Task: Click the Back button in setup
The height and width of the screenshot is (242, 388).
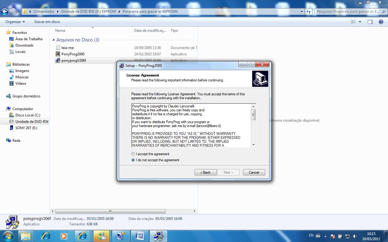Action: (x=206, y=172)
